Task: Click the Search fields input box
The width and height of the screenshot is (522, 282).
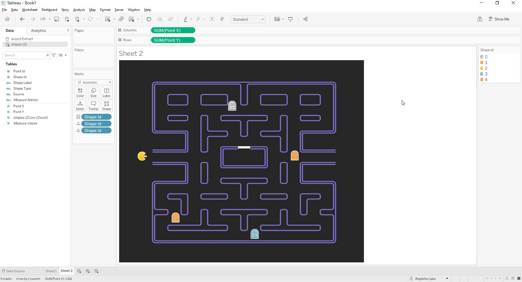Action: pyautogui.click(x=24, y=55)
